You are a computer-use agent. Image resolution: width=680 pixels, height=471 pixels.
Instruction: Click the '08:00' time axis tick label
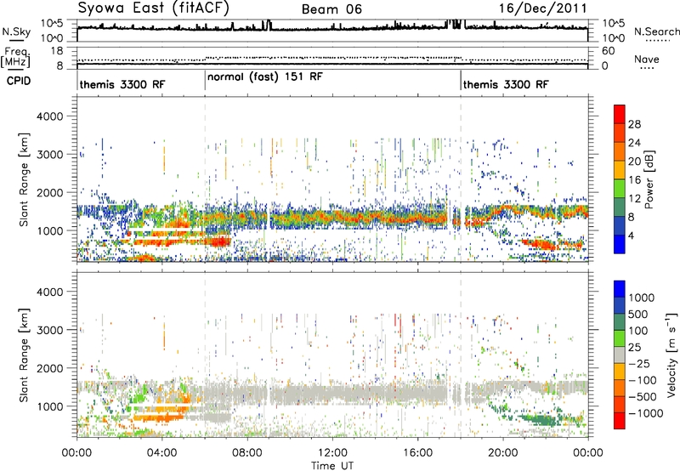pyautogui.click(x=247, y=453)
